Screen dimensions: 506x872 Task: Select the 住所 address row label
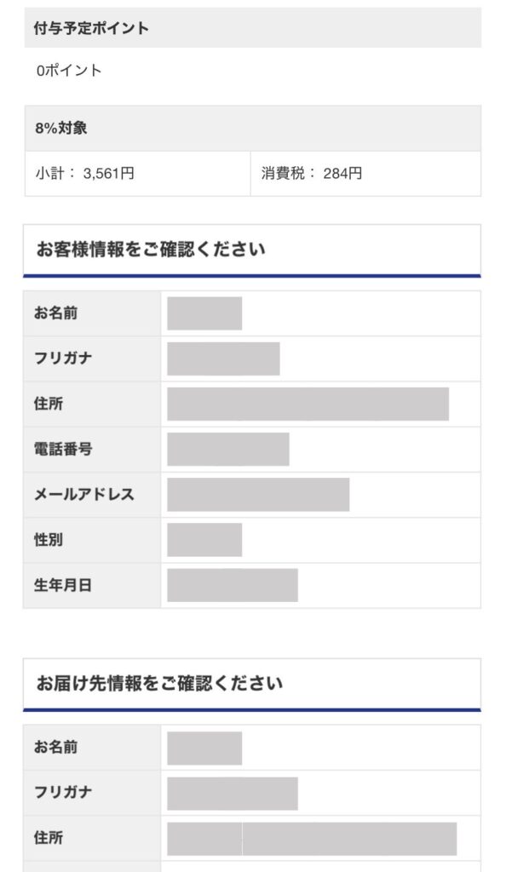click(x=47, y=404)
